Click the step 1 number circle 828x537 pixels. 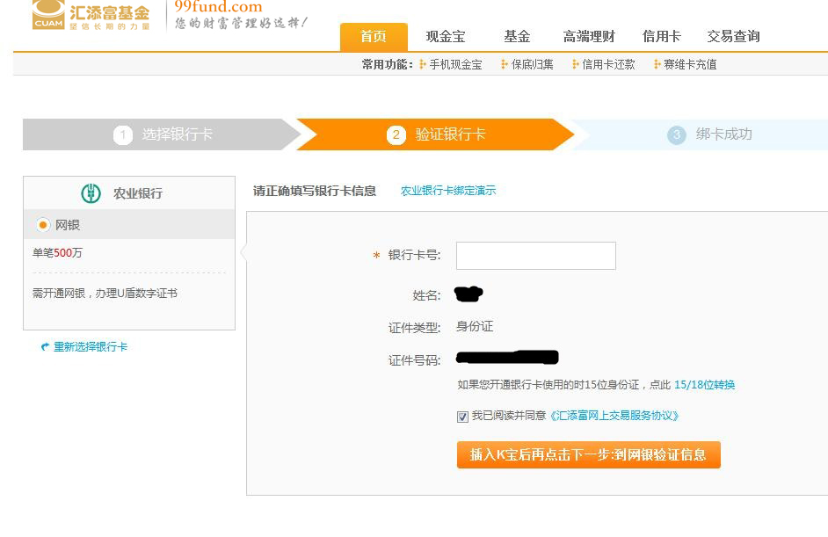click(122, 135)
